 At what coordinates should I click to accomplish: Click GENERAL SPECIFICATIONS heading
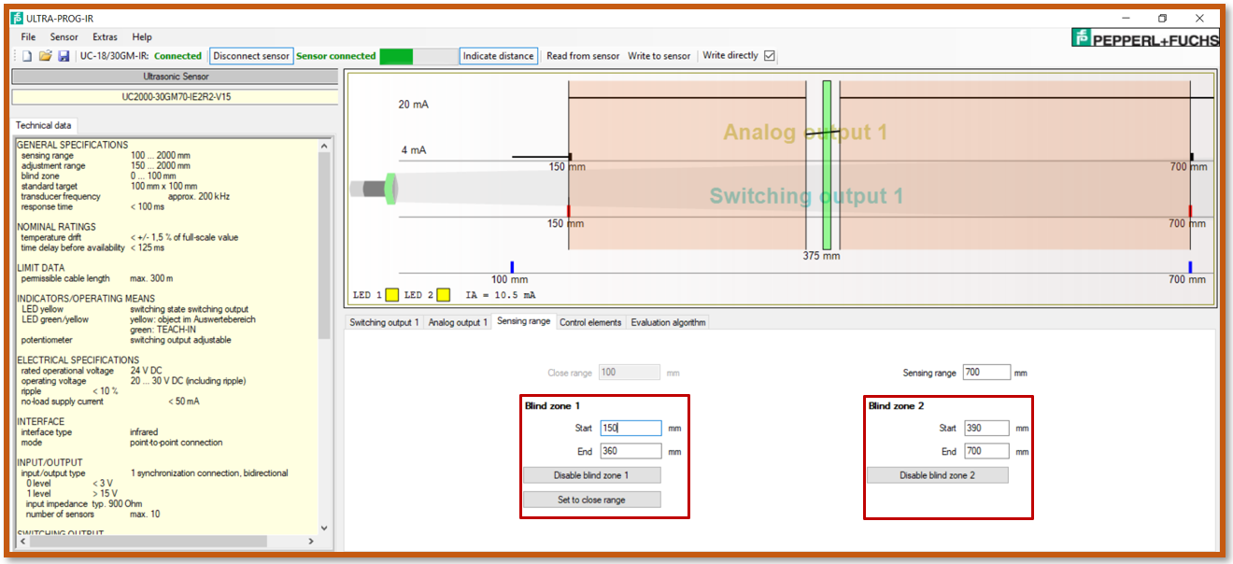(x=73, y=145)
